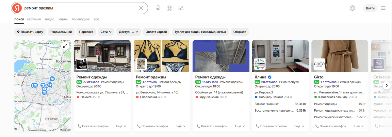
Task: Expand the Доступн… dropdown filter
Action: point(128,32)
